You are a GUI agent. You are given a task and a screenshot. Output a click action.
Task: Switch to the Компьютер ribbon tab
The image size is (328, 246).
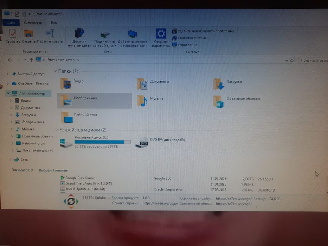[33, 22]
